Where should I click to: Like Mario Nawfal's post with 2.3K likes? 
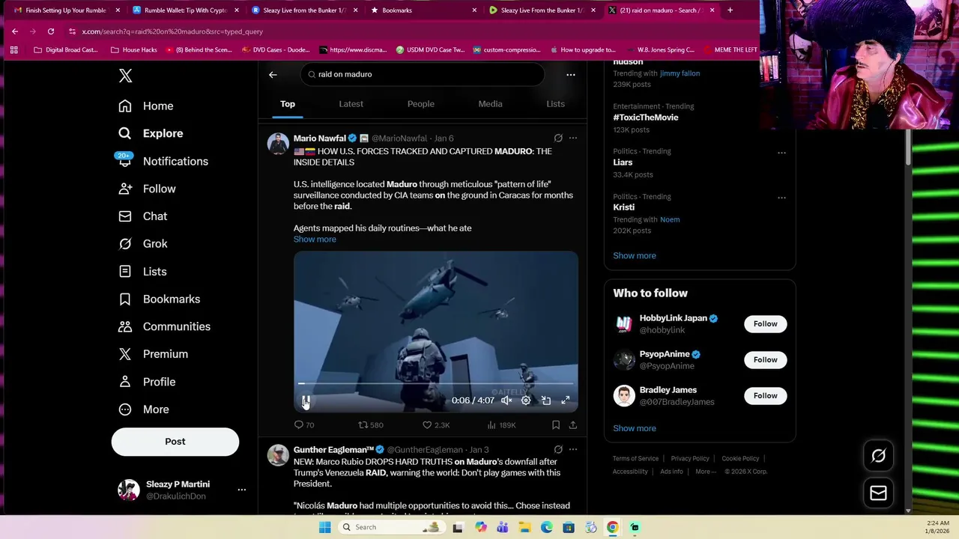coord(436,424)
